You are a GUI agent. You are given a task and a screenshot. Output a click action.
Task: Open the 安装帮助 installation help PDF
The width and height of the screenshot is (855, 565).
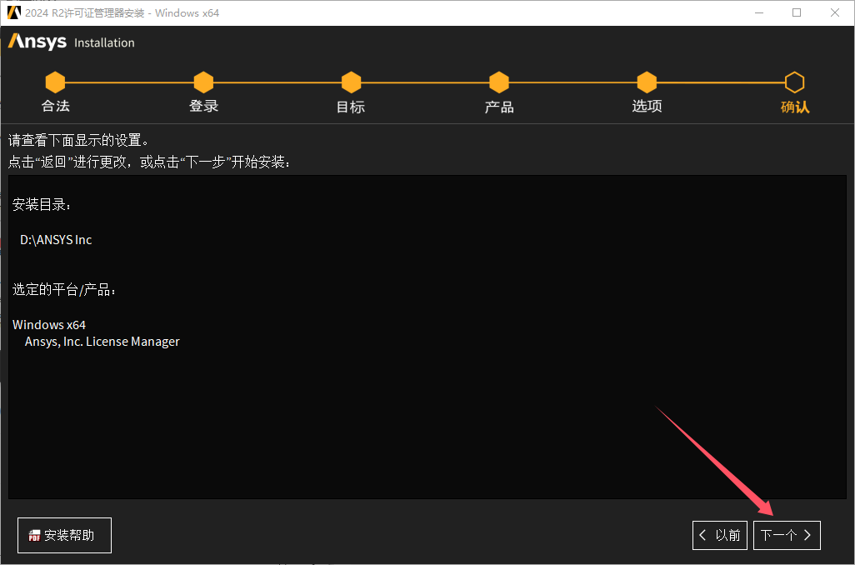tap(64, 535)
